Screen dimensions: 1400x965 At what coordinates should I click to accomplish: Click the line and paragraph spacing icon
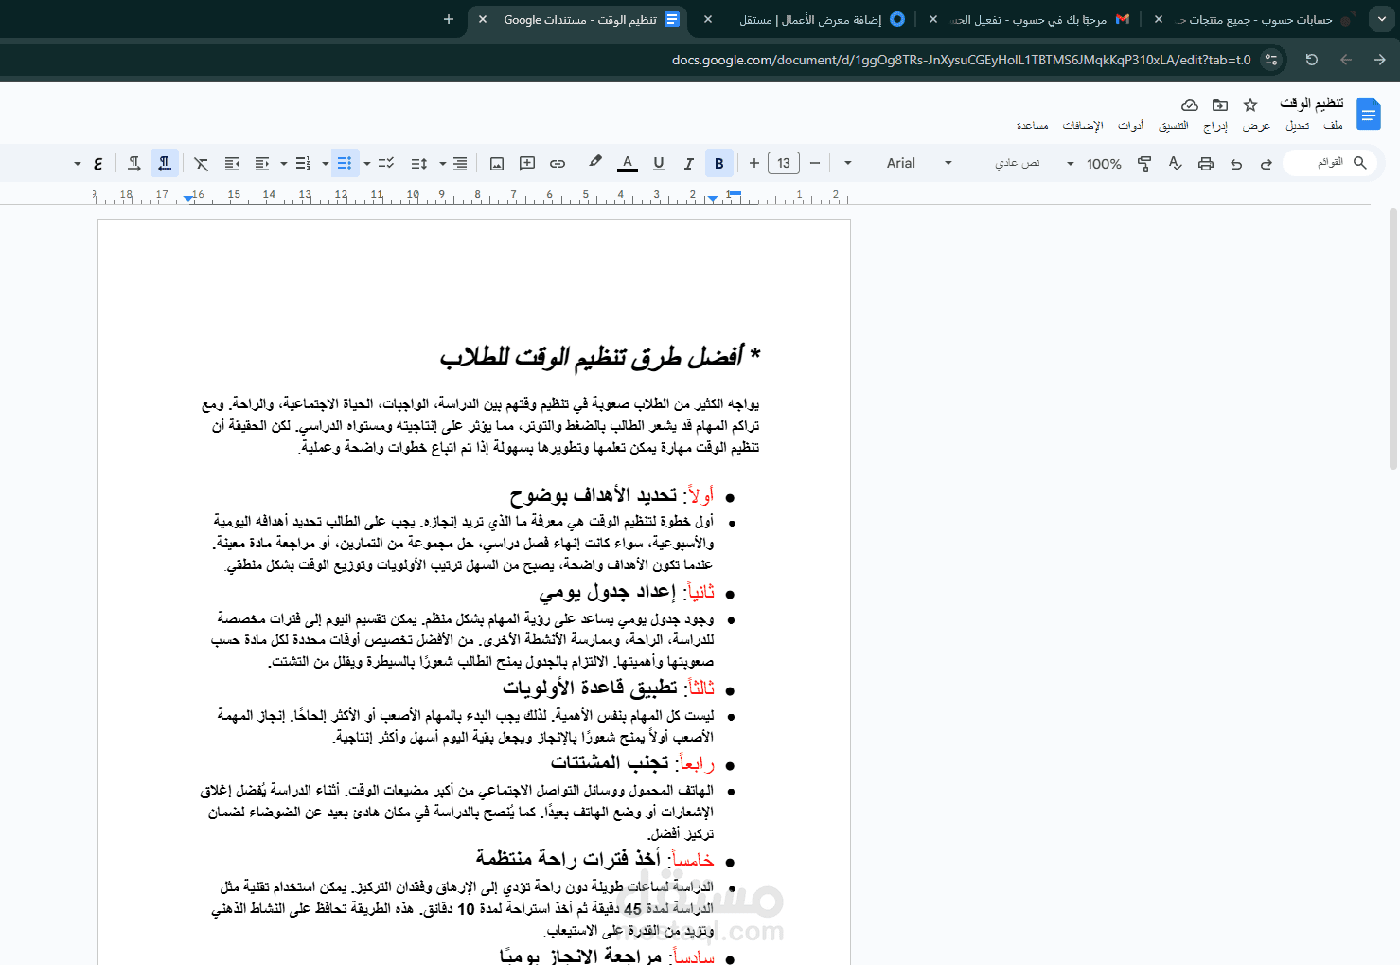click(x=418, y=164)
